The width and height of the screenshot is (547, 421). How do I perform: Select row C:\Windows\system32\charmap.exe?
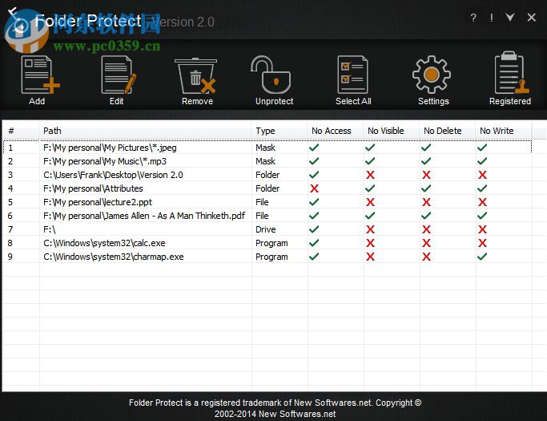pyautogui.click(x=267, y=257)
